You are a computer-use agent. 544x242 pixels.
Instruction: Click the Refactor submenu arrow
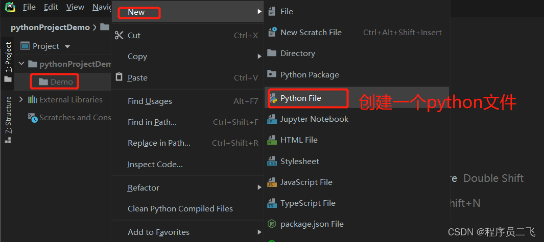[x=259, y=187]
